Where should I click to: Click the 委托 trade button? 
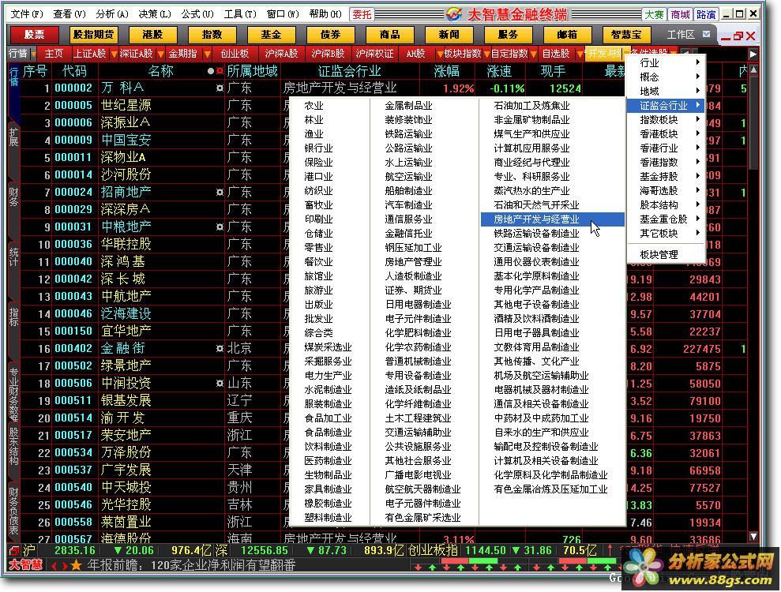tap(362, 14)
